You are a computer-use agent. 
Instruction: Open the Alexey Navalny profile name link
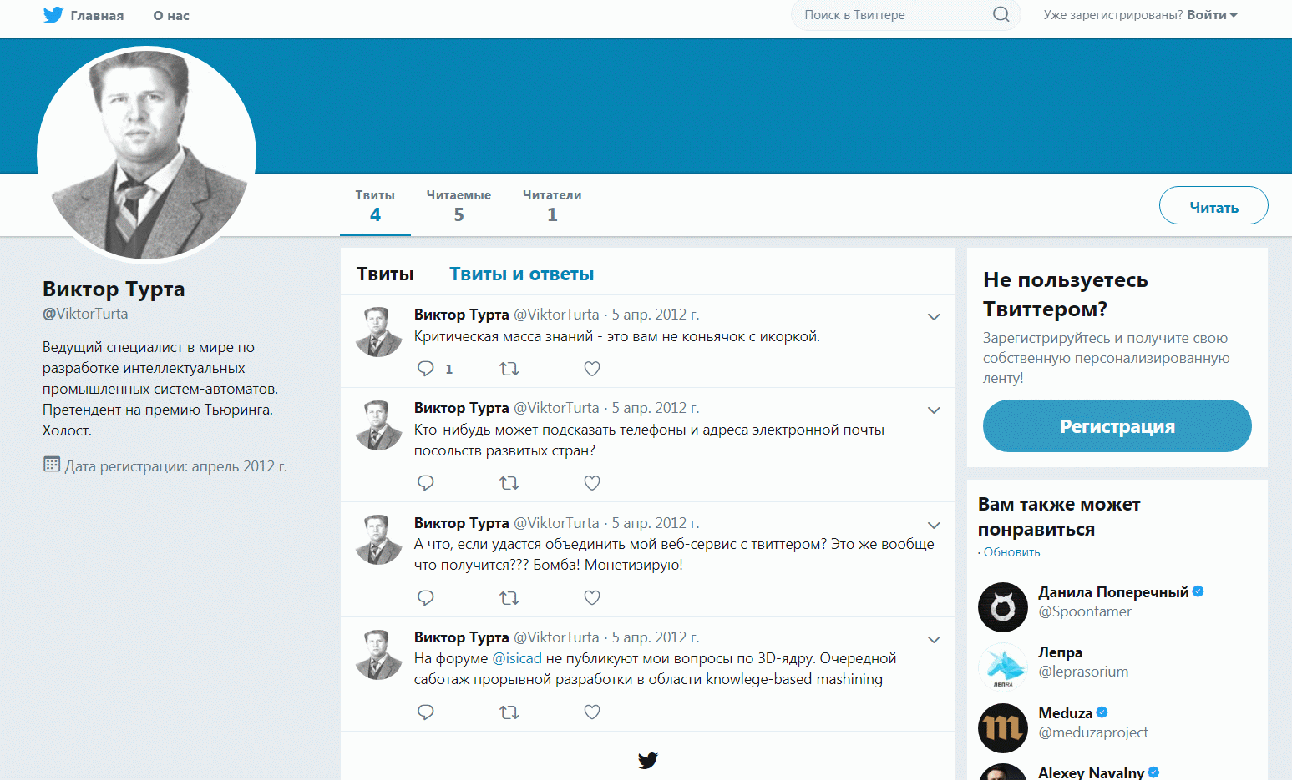pyautogui.click(x=1091, y=772)
